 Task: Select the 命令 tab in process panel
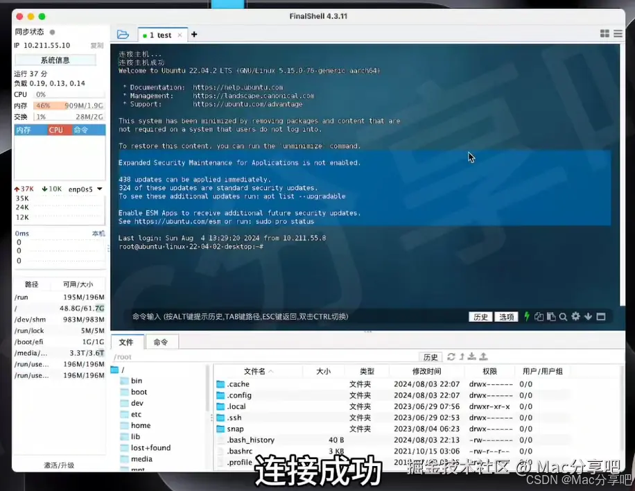coord(89,130)
